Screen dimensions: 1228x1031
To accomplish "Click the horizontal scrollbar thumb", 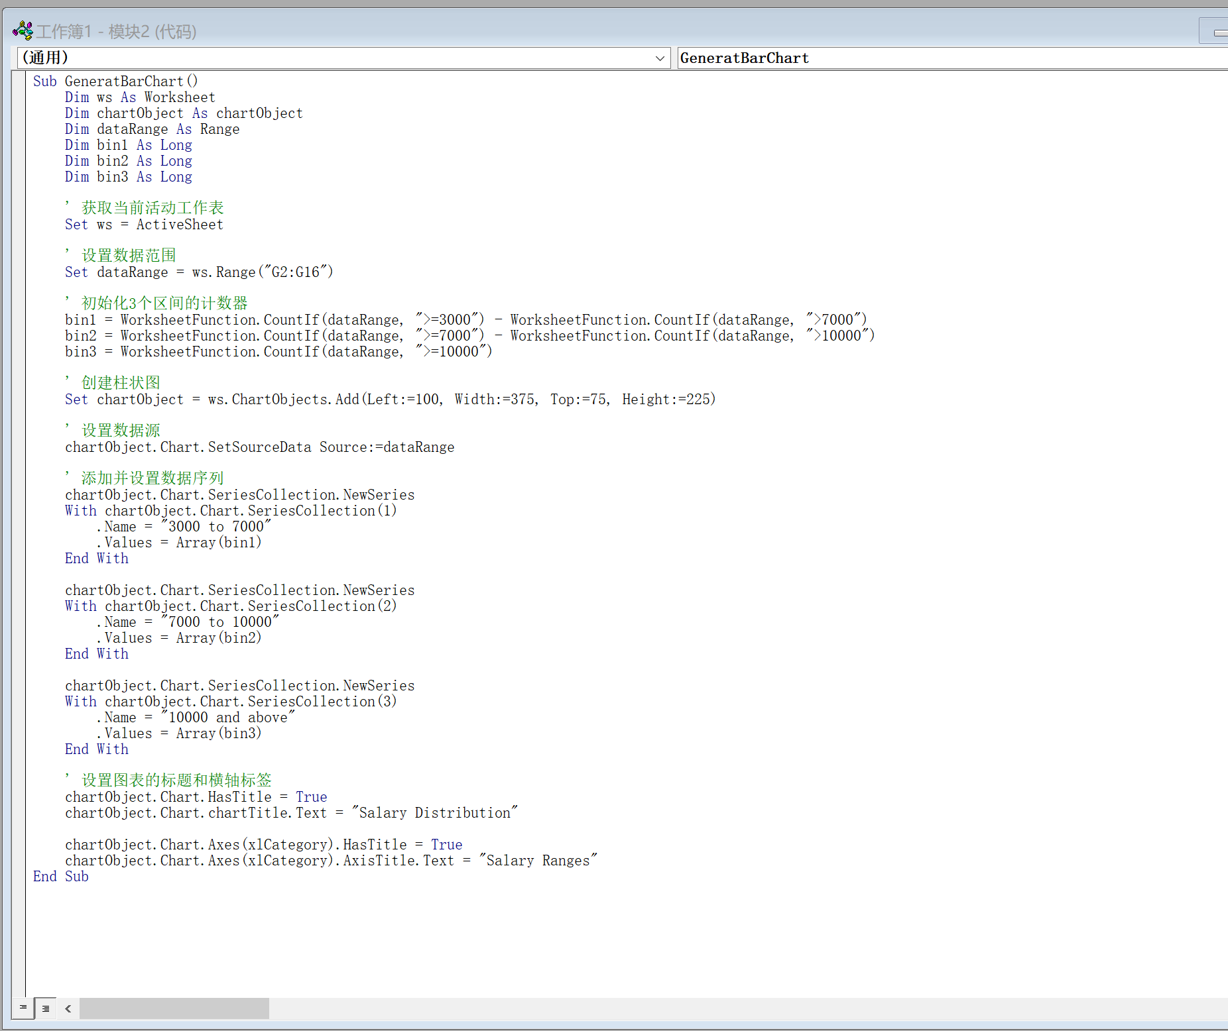I will pos(174,1008).
